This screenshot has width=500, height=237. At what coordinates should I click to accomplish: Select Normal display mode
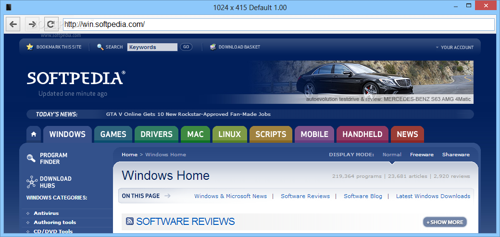point(392,155)
